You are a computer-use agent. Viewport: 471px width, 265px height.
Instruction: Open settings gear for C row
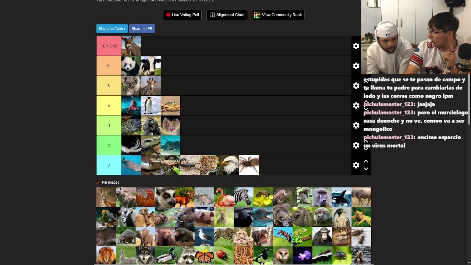click(356, 145)
